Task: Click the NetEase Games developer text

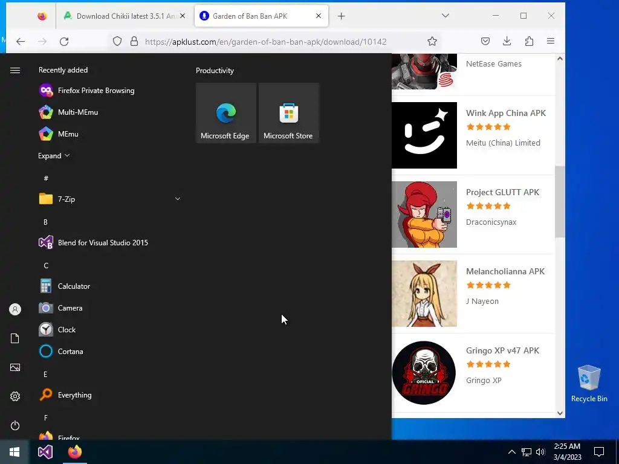Action: pos(493,63)
